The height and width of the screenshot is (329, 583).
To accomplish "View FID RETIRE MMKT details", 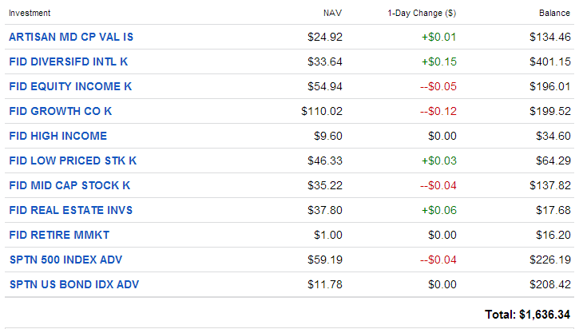I will [59, 235].
